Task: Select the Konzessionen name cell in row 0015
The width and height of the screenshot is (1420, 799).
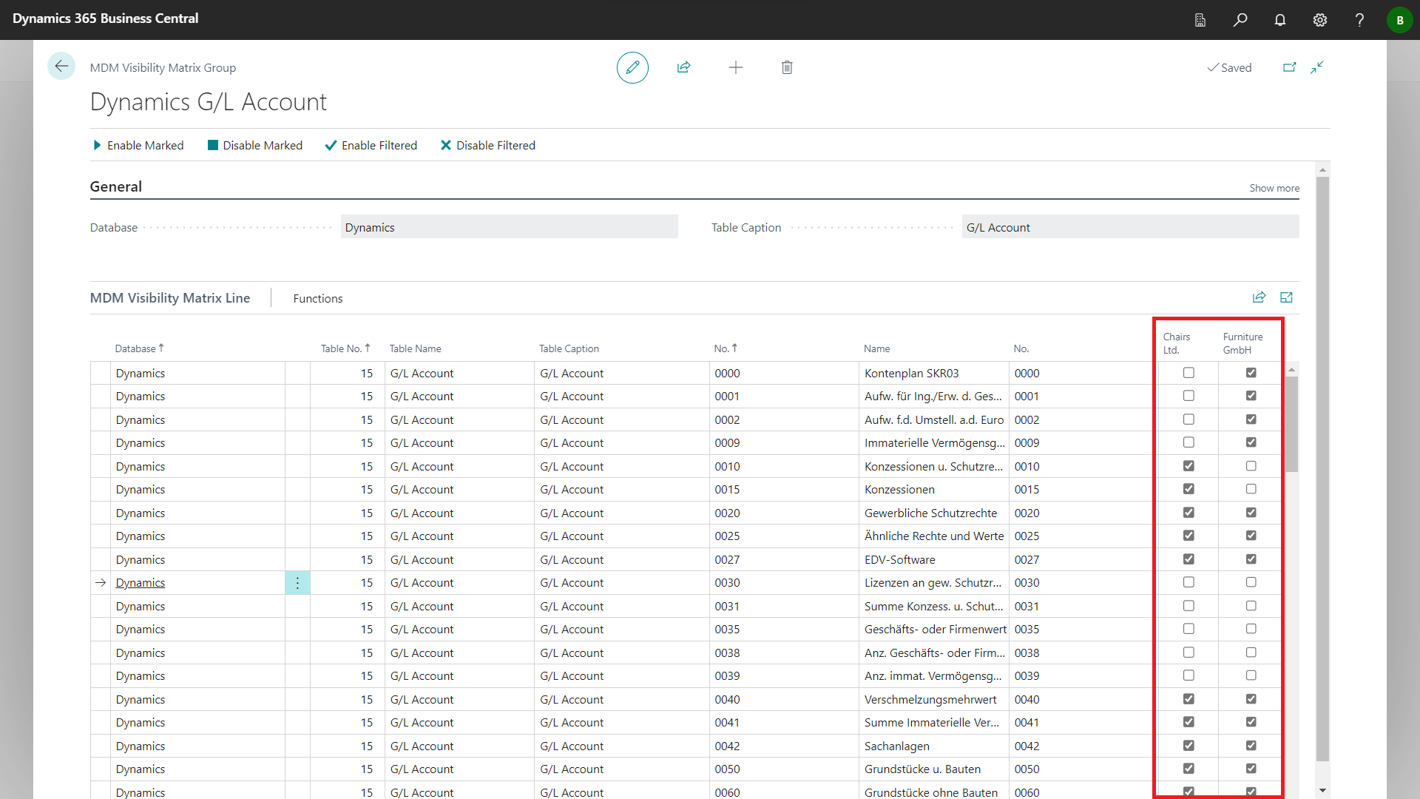Action: tap(933, 490)
